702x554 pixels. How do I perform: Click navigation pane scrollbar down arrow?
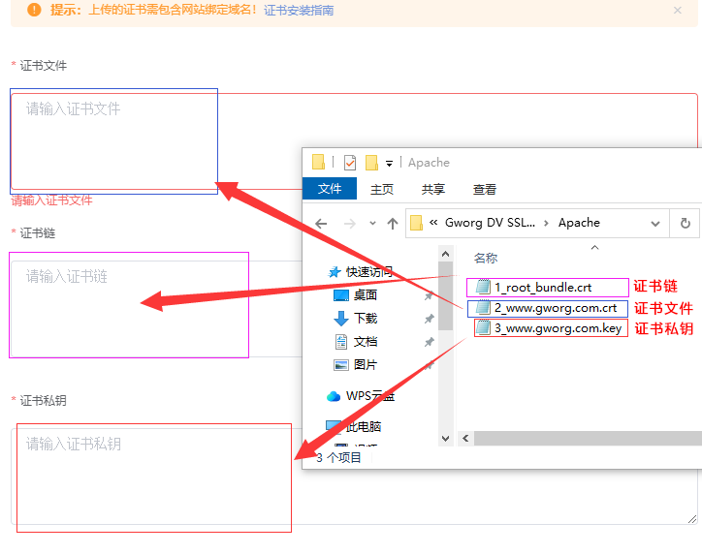445,439
